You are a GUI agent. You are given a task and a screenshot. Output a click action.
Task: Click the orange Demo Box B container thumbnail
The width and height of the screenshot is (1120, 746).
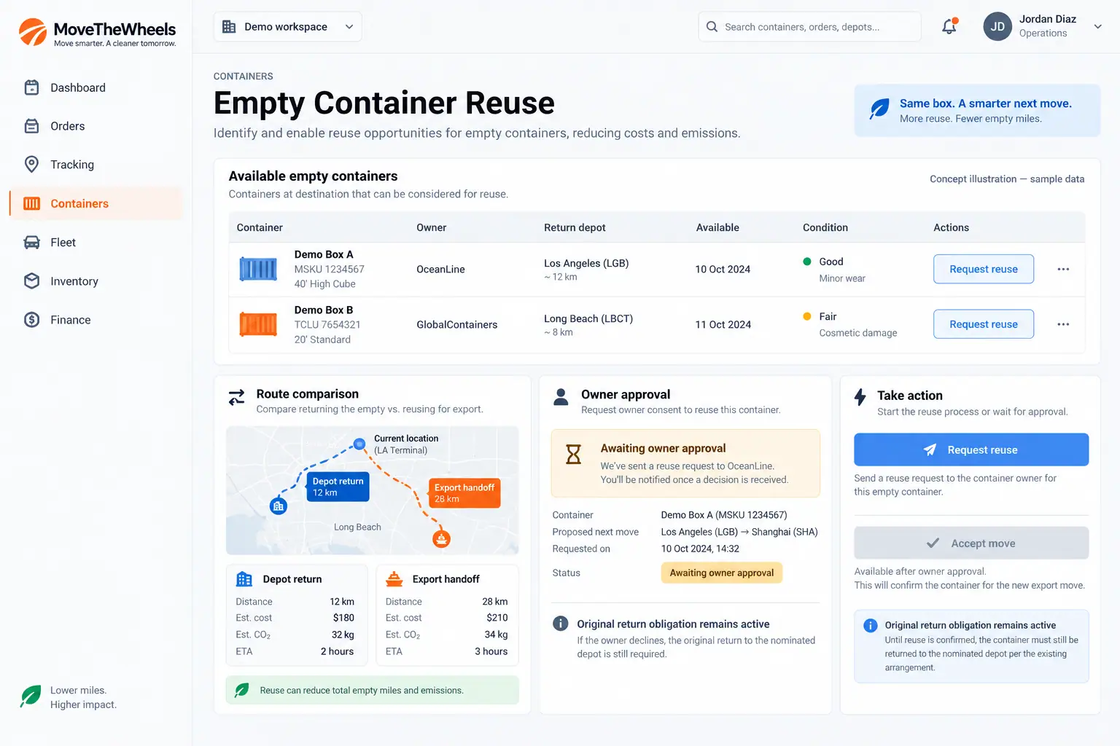[258, 324]
